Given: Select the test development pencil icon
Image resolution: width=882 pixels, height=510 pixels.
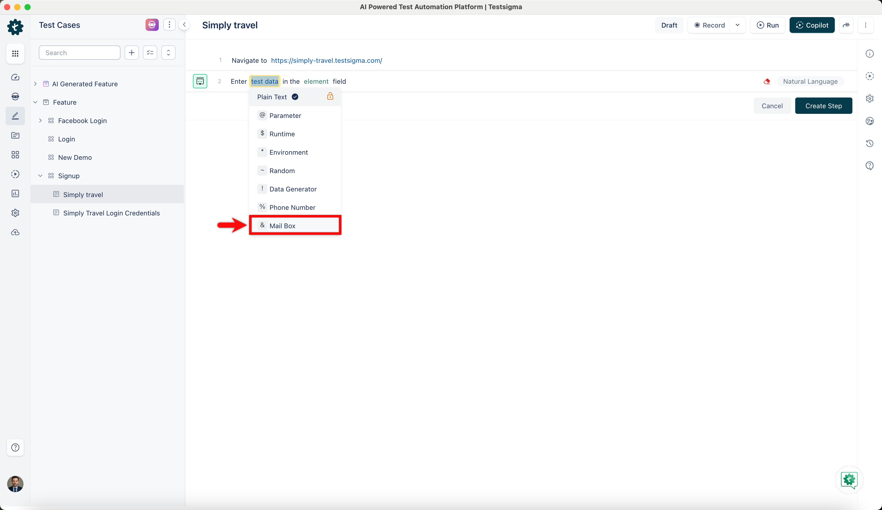Looking at the screenshot, I should pyautogui.click(x=15, y=116).
